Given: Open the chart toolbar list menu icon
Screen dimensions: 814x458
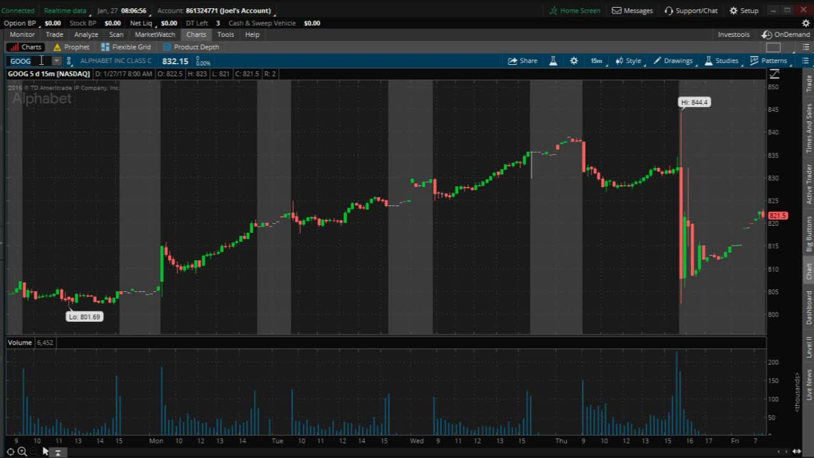Looking at the screenshot, I should [x=806, y=61].
